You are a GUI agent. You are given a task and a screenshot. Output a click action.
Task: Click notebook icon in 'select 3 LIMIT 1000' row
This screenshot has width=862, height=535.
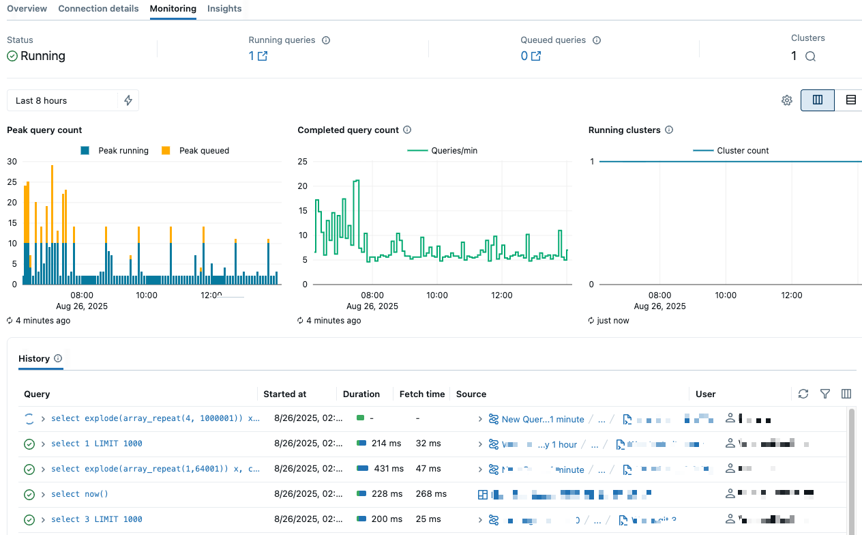tap(623, 520)
